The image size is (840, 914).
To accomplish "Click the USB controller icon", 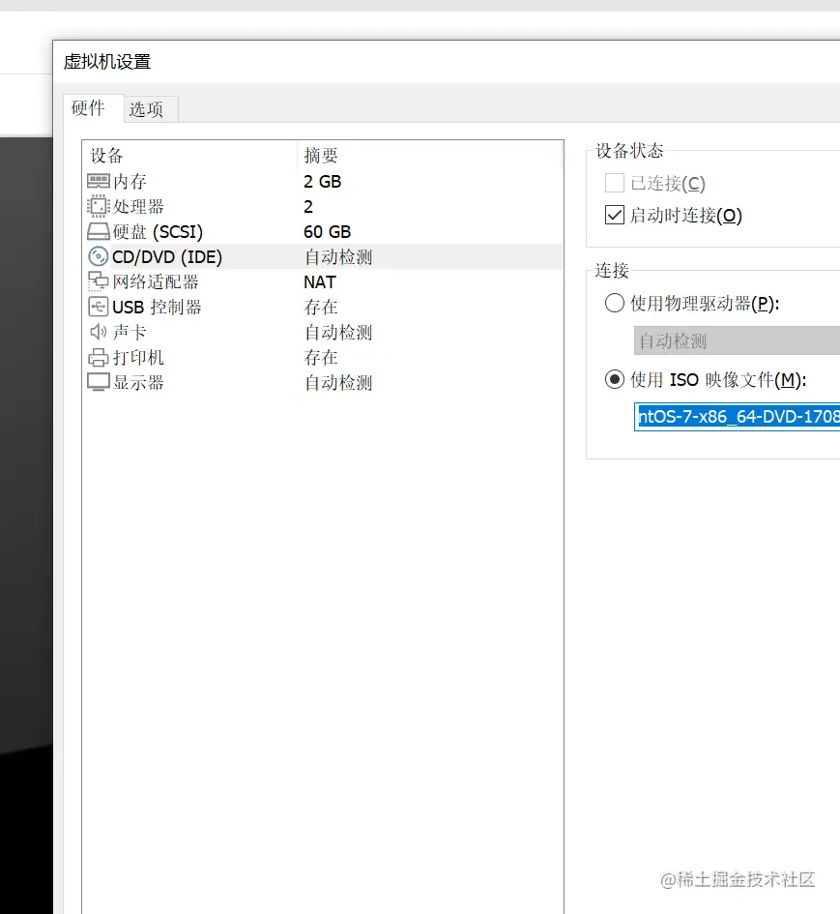I will 98,307.
